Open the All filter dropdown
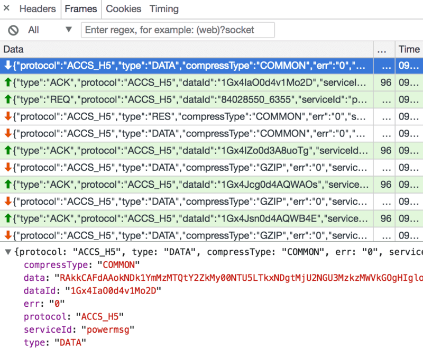The height and width of the screenshot is (357, 423). (50, 30)
